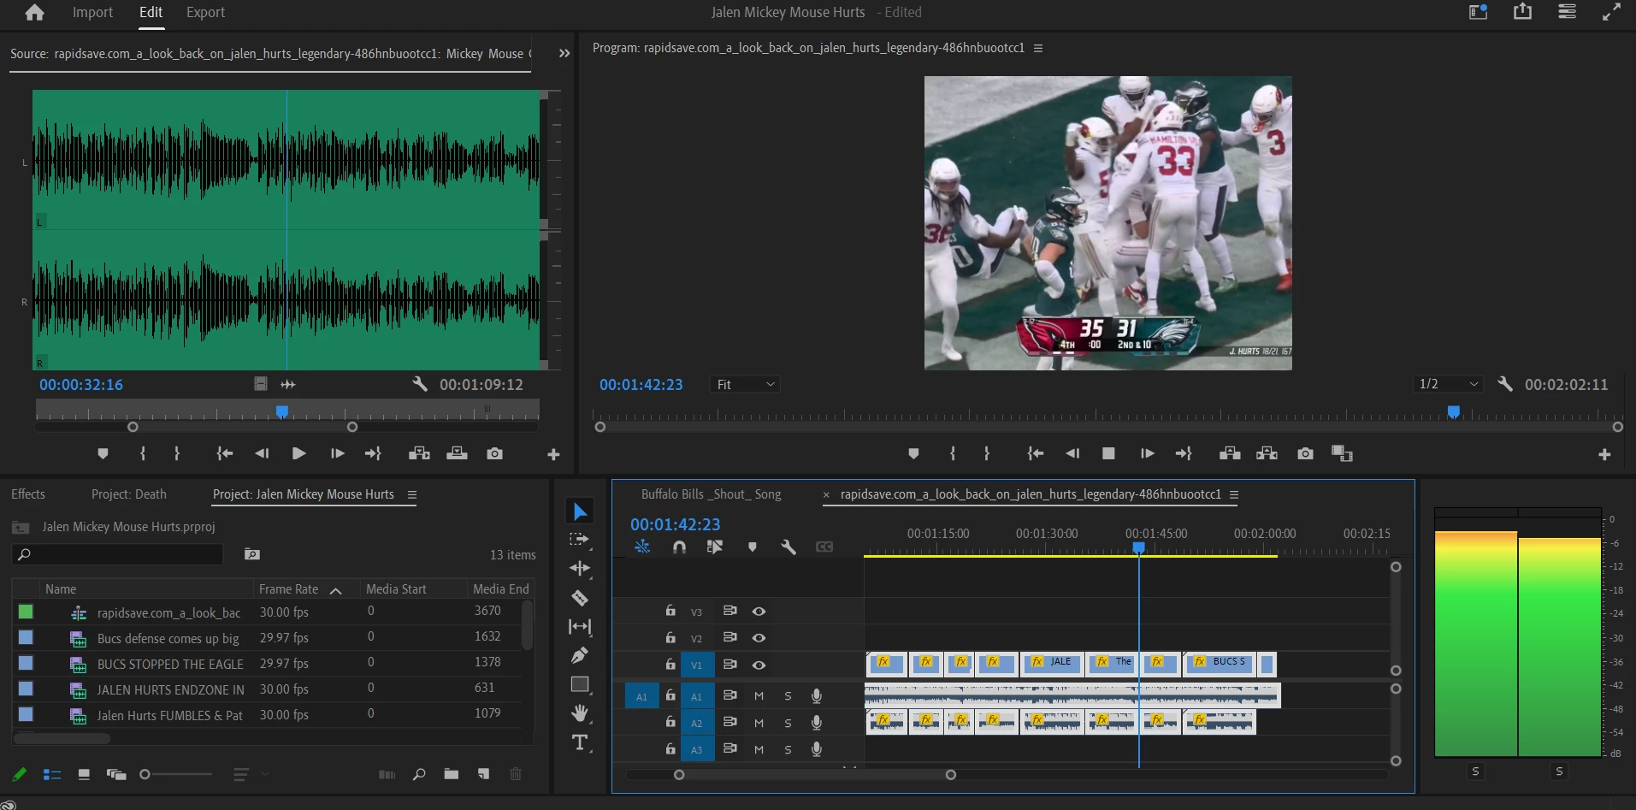
Task: Click the project panel search field
Action: click(x=120, y=554)
